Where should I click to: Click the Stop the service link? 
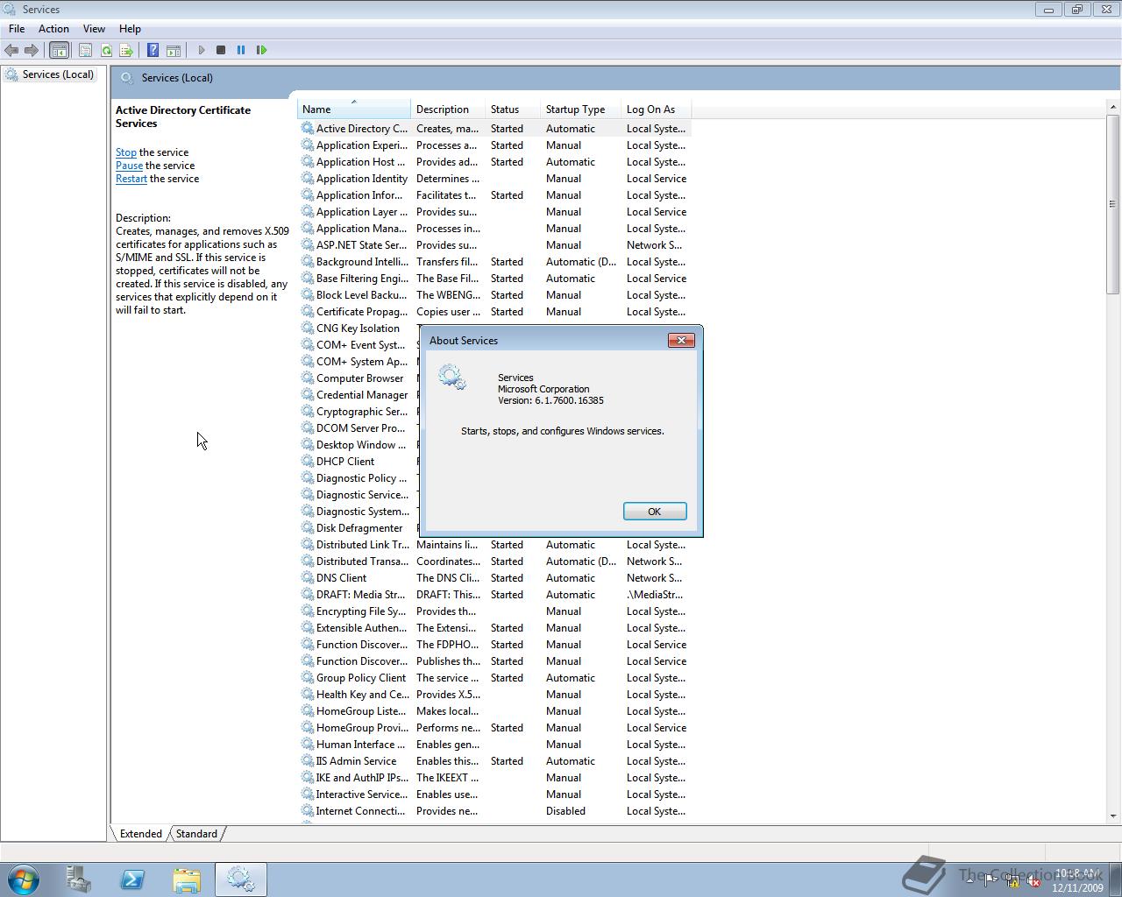click(126, 152)
